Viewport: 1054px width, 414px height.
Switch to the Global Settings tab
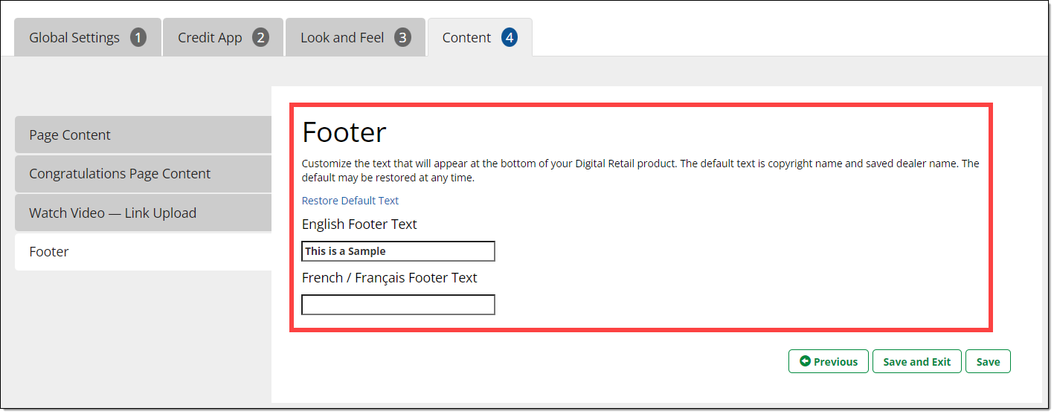pos(74,38)
